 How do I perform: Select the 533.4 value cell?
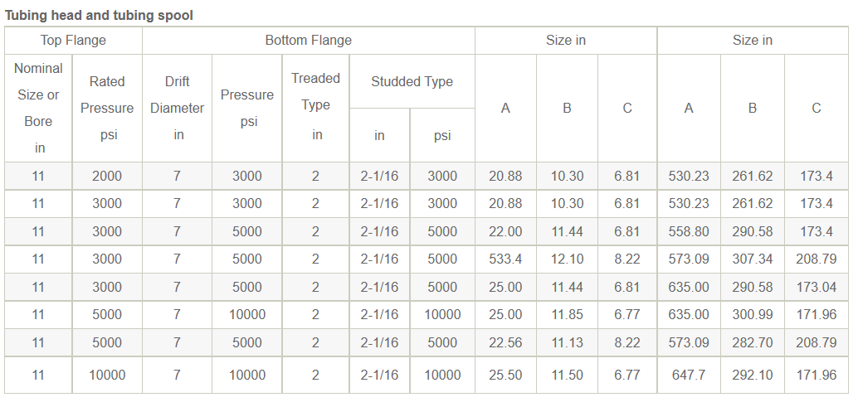(x=505, y=259)
